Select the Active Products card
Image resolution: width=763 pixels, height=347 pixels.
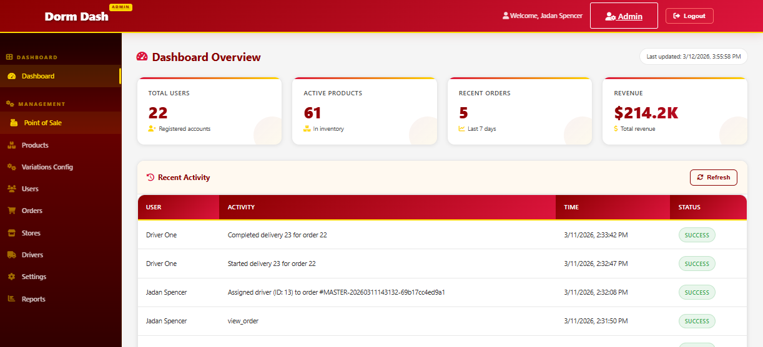tap(365, 111)
